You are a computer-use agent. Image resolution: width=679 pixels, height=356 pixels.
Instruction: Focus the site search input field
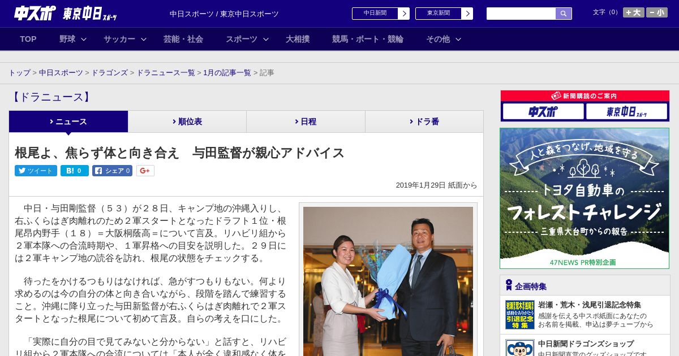pos(521,14)
